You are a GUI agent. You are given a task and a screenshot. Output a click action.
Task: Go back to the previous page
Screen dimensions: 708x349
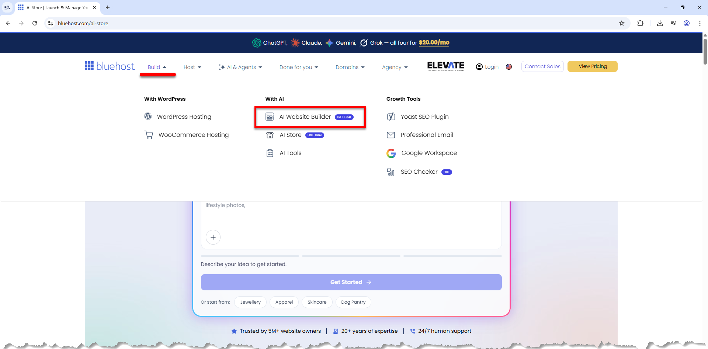click(x=8, y=23)
